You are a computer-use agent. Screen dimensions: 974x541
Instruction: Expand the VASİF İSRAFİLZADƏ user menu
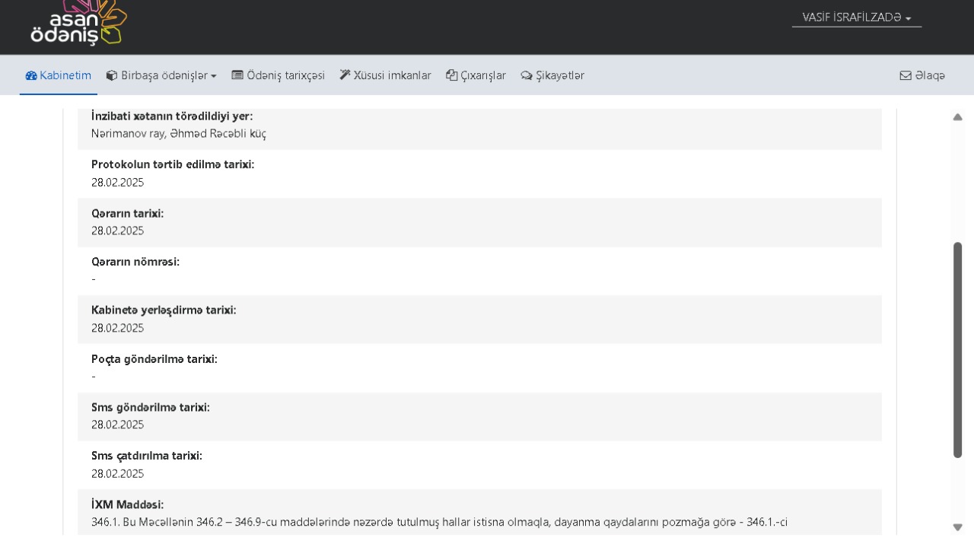(856, 18)
